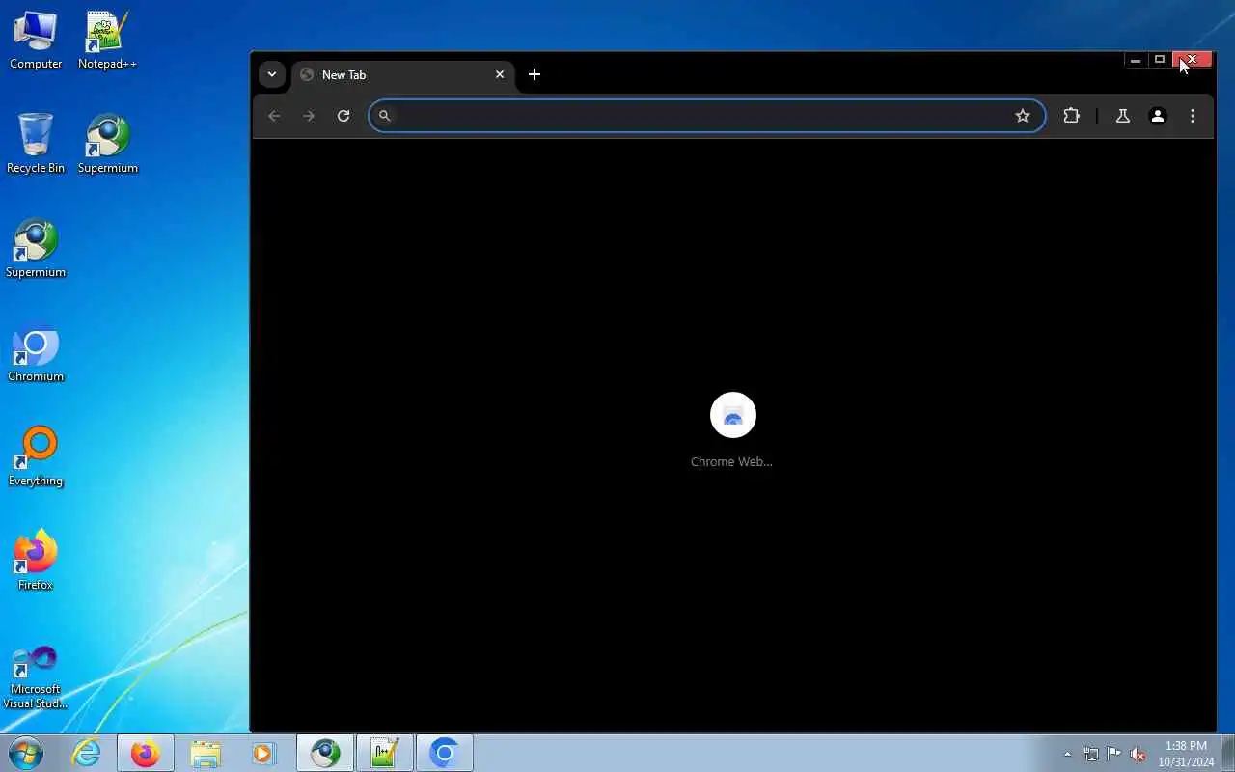This screenshot has width=1235, height=772.
Task: Select the Everything desktop shortcut
Action: (36, 456)
